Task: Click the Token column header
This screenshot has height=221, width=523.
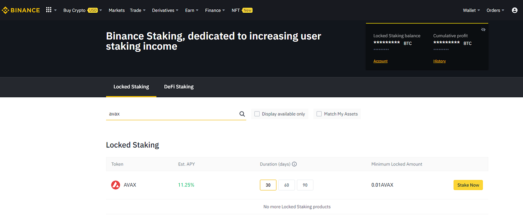Action: (117, 164)
